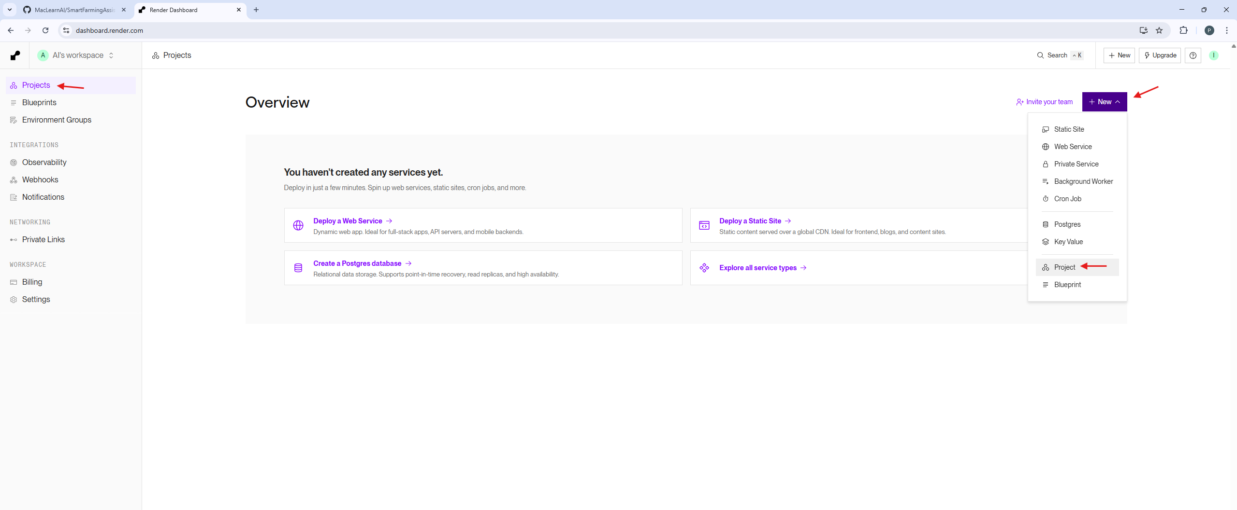Click the Render logo icon
Viewport: 1237px width, 510px height.
click(15, 55)
